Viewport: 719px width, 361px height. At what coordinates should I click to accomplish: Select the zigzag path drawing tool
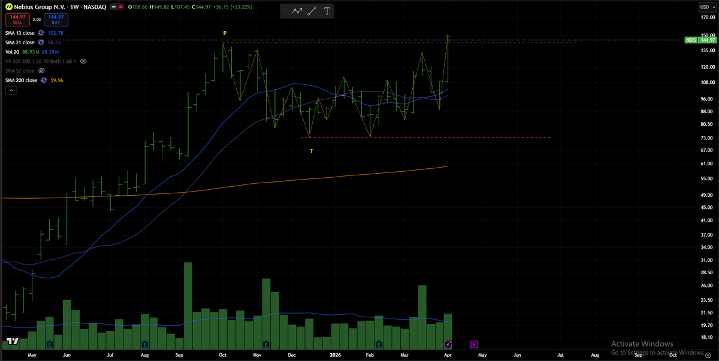(297, 11)
